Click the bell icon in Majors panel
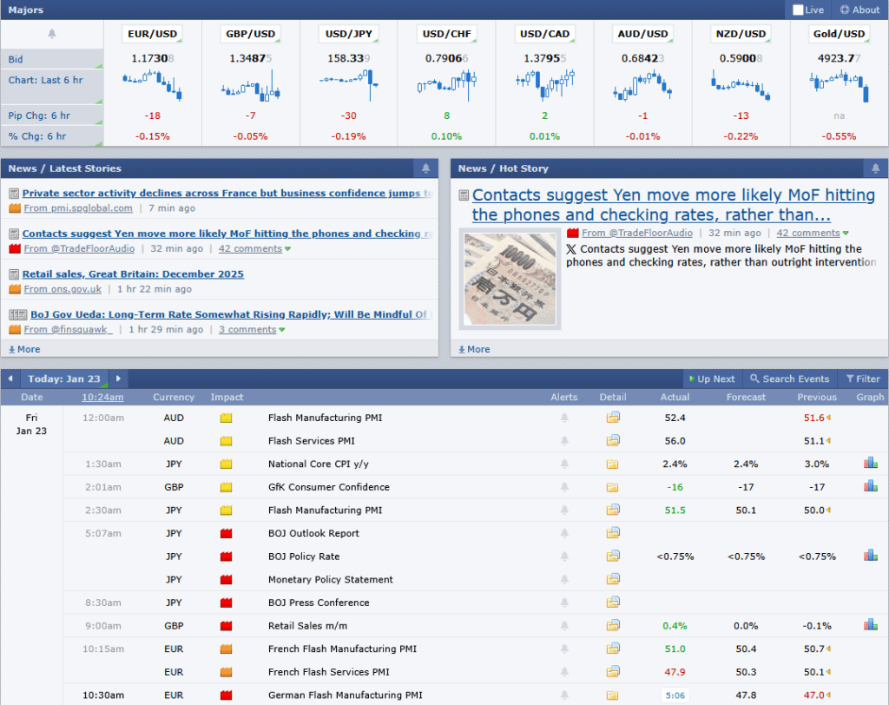Viewport: 889px width, 705px height. click(51, 34)
